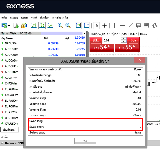
Task: Open the new order coins icon
Action: pyautogui.click(x=24, y=26)
